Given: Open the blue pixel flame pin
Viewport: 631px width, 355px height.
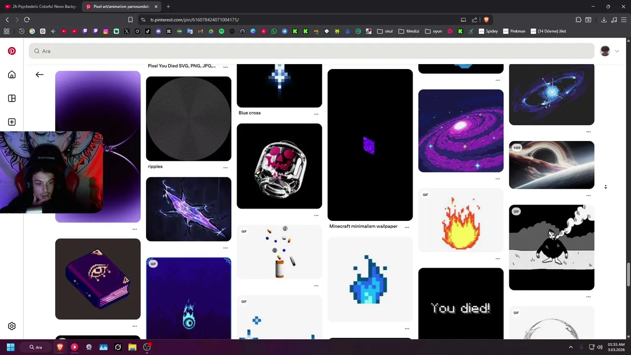Looking at the screenshot, I should [370, 279].
